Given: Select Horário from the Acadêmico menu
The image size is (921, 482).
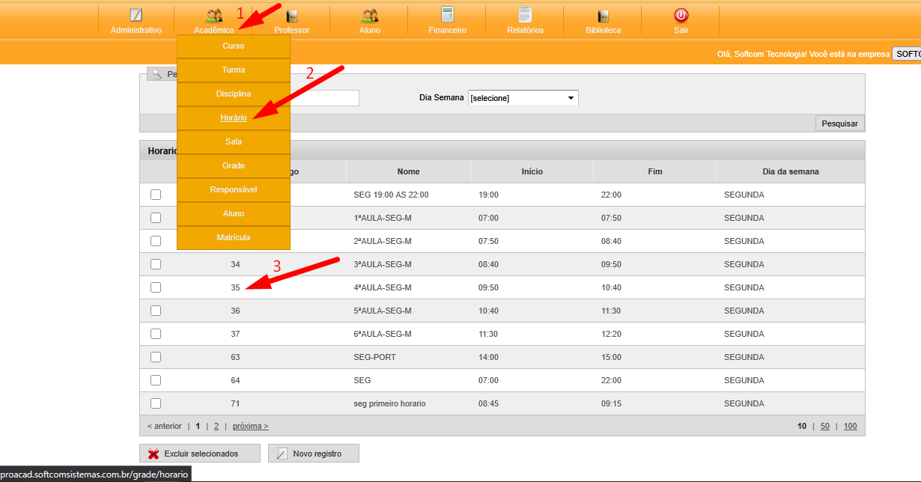Looking at the screenshot, I should pyautogui.click(x=234, y=118).
